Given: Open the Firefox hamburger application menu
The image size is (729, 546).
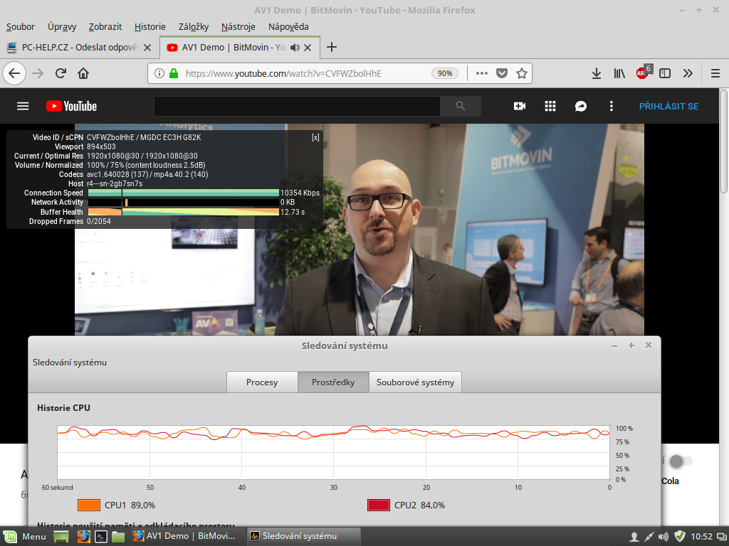Looking at the screenshot, I should pos(715,73).
